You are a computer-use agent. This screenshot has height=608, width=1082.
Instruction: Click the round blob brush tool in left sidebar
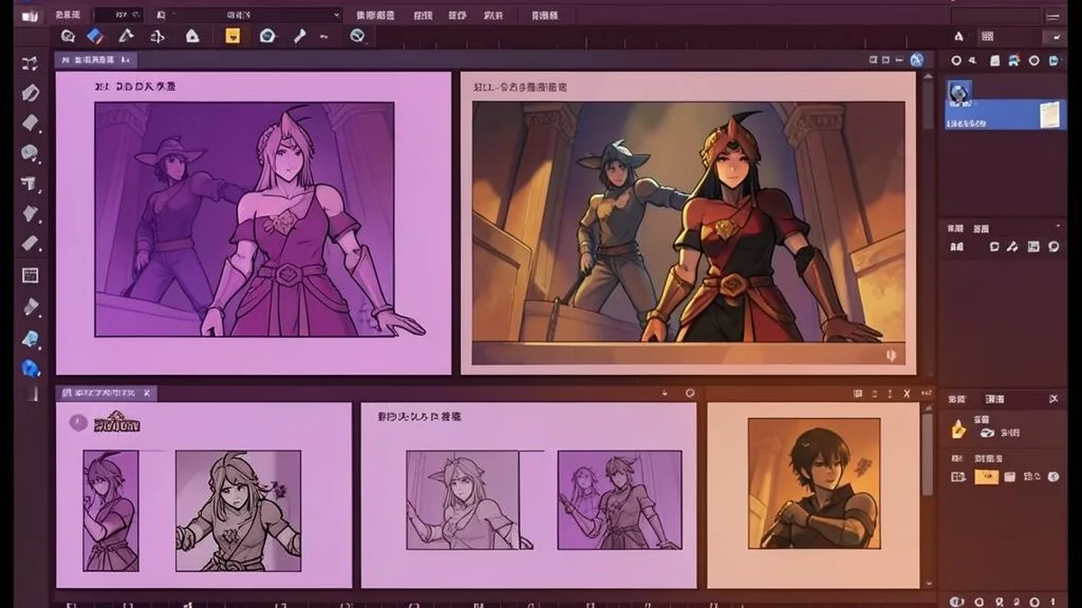pyautogui.click(x=31, y=153)
